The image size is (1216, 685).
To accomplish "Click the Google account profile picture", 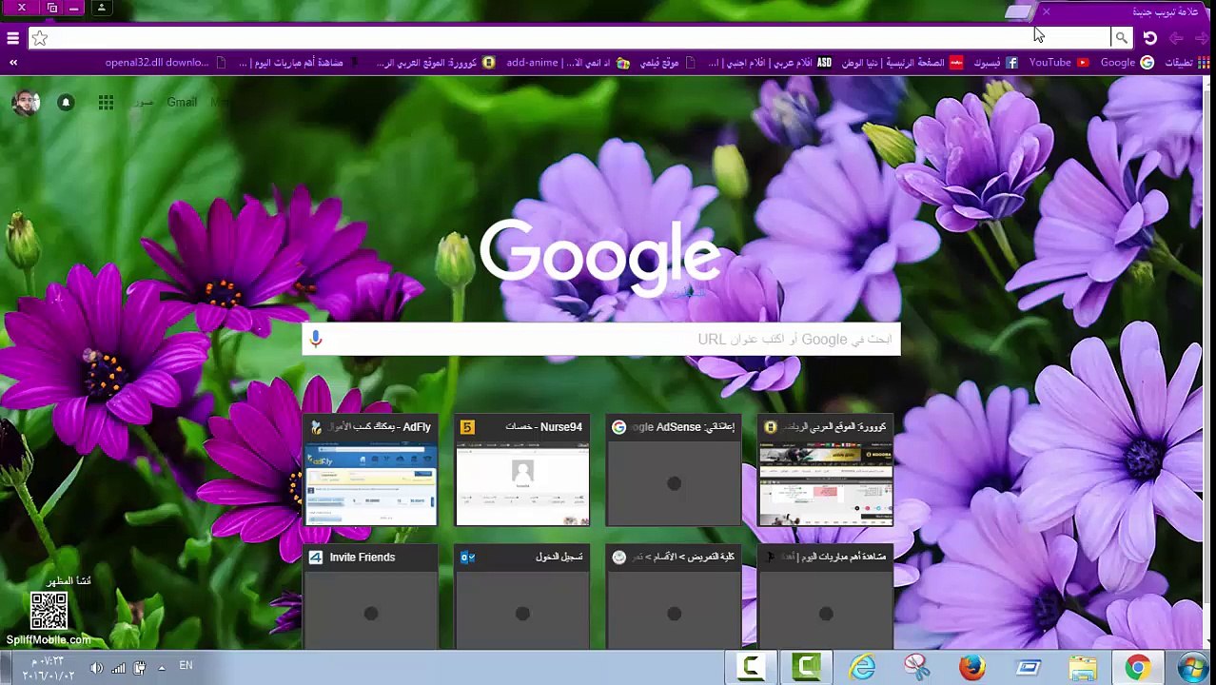I will (x=26, y=102).
